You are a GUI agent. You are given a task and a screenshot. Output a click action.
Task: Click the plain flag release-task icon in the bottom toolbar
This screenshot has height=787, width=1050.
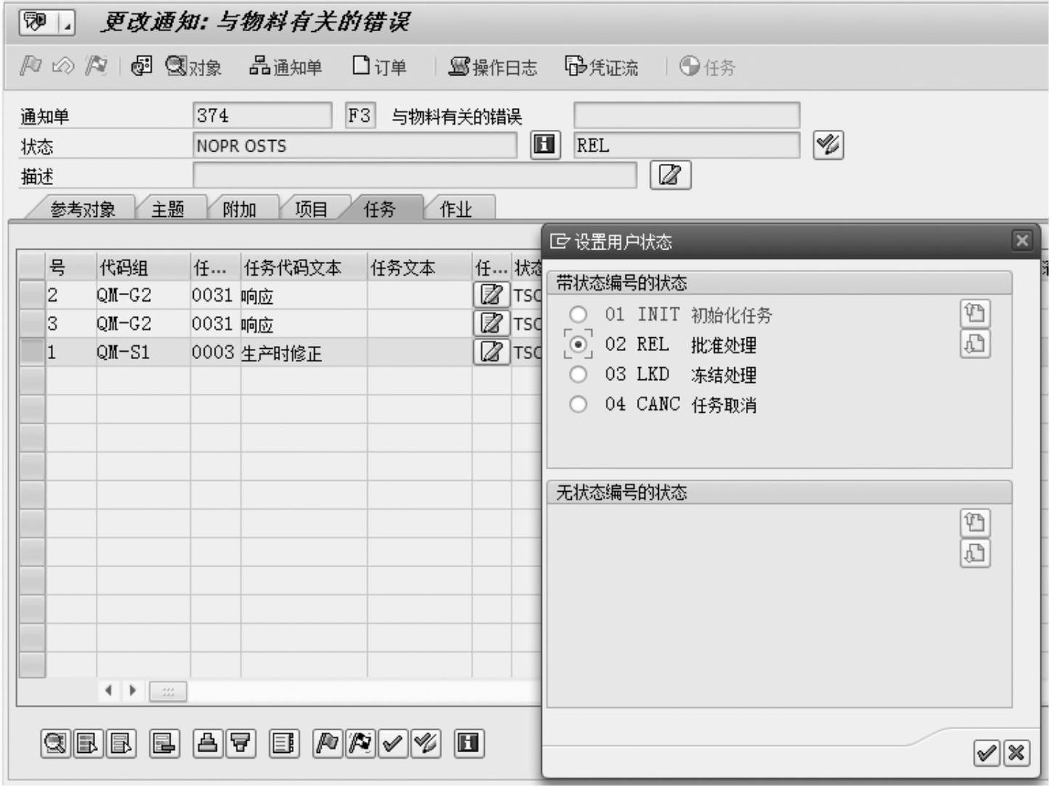327,743
